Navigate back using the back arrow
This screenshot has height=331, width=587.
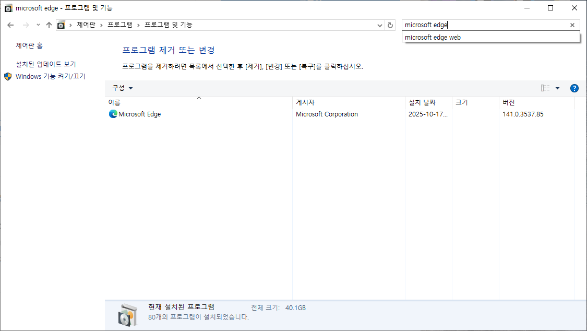[10, 25]
